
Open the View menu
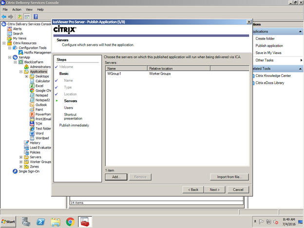29,10
